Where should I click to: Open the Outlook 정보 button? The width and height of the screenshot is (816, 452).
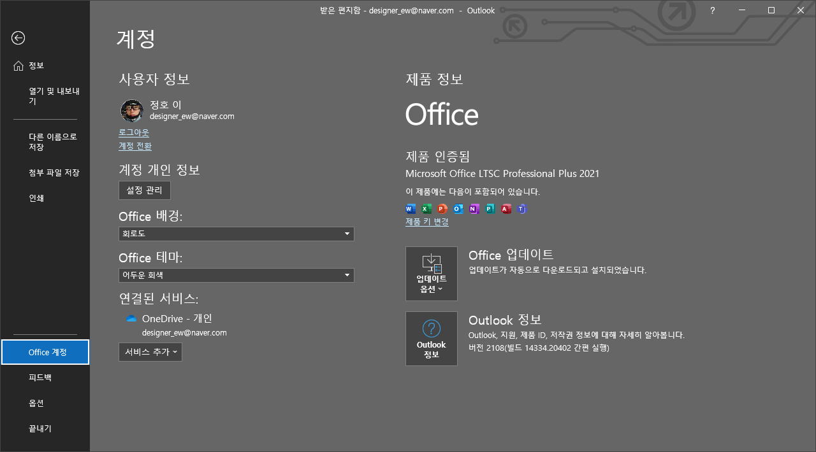click(432, 339)
